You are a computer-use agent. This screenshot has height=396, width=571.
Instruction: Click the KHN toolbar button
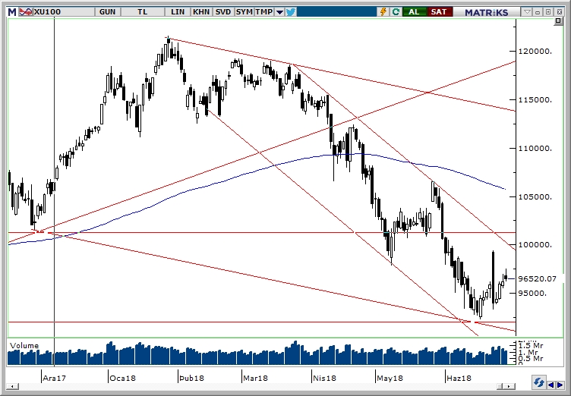(x=201, y=12)
